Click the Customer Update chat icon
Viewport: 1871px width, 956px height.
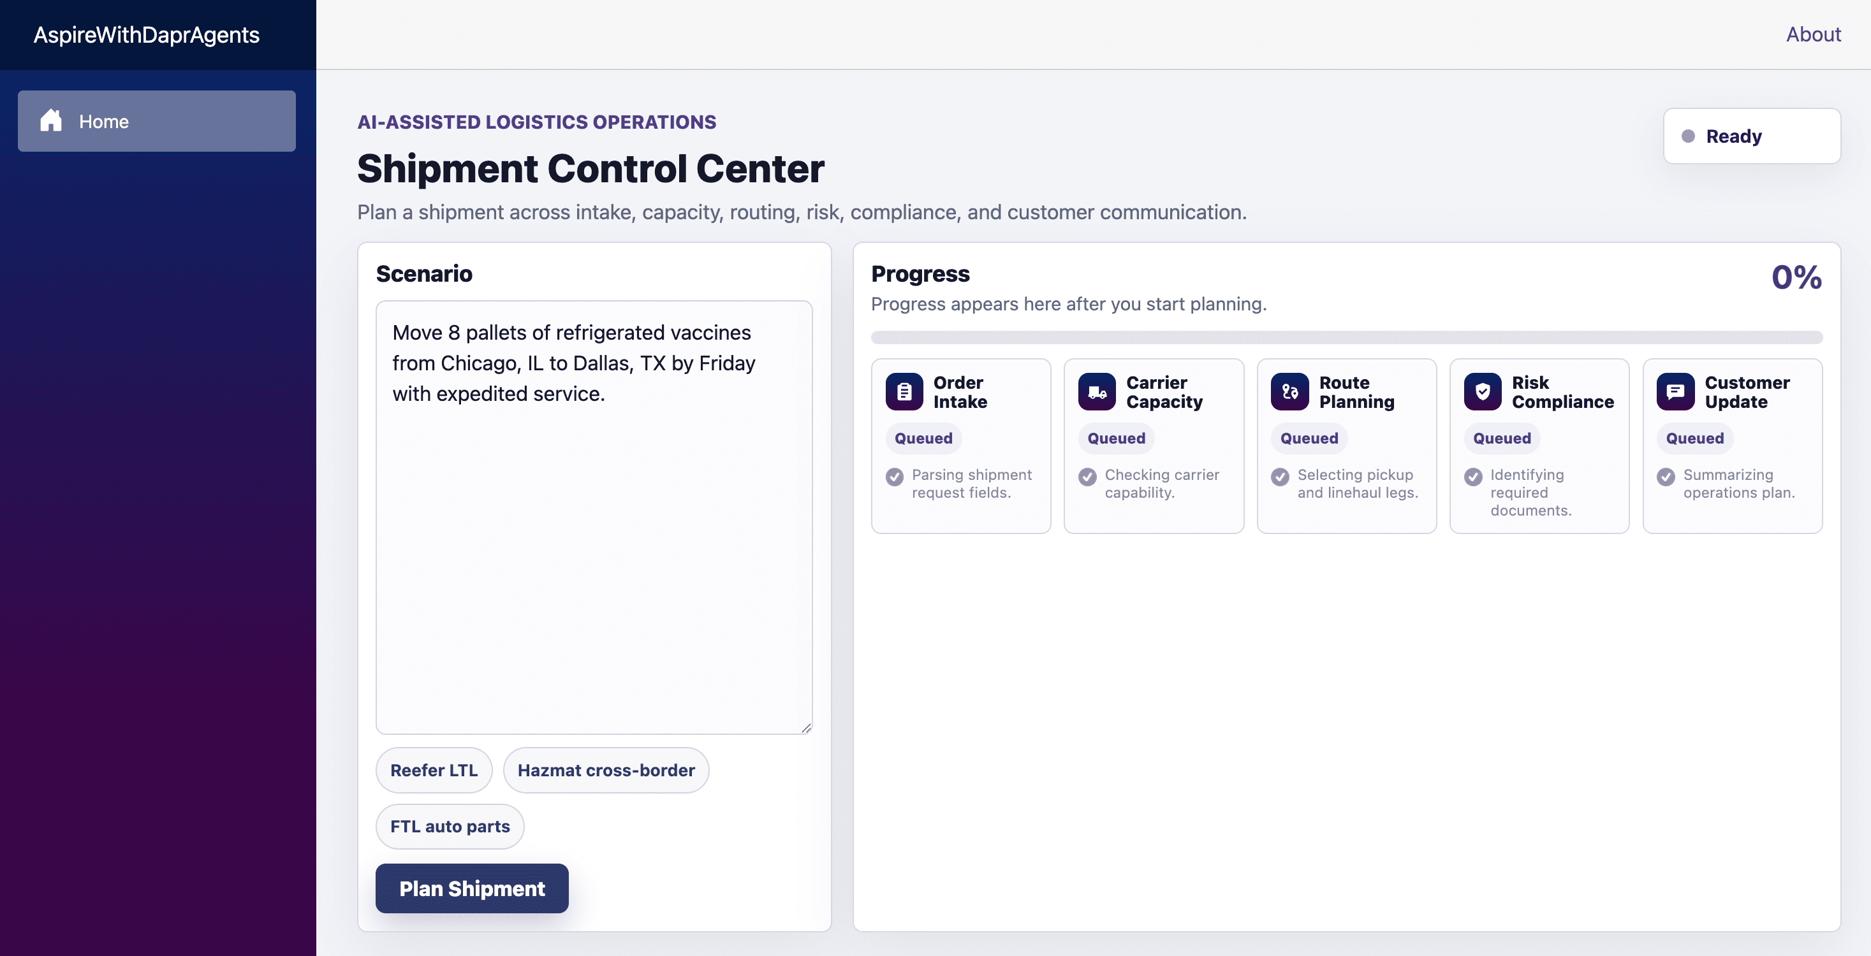point(1676,392)
